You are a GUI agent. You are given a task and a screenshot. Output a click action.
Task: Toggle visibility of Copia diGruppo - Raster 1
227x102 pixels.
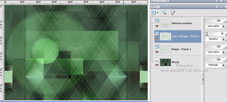pos(157,39)
